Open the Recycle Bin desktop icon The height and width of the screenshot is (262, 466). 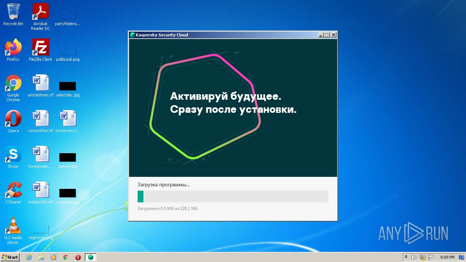[13, 15]
